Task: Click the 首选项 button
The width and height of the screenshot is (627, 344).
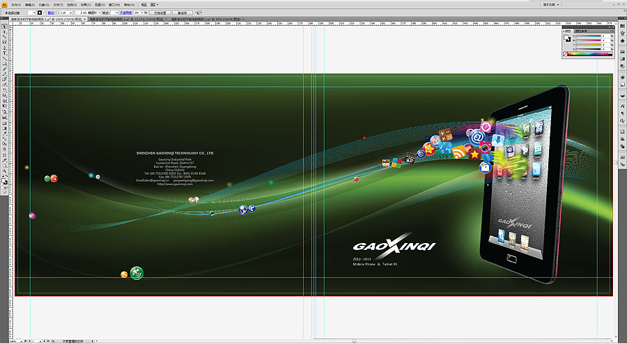Action: pyautogui.click(x=182, y=13)
